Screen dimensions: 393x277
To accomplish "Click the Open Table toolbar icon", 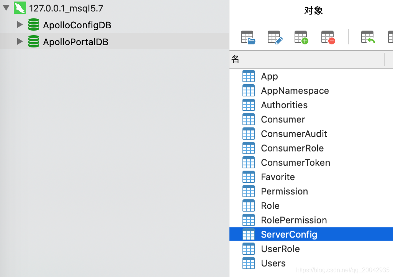I will (x=248, y=37).
